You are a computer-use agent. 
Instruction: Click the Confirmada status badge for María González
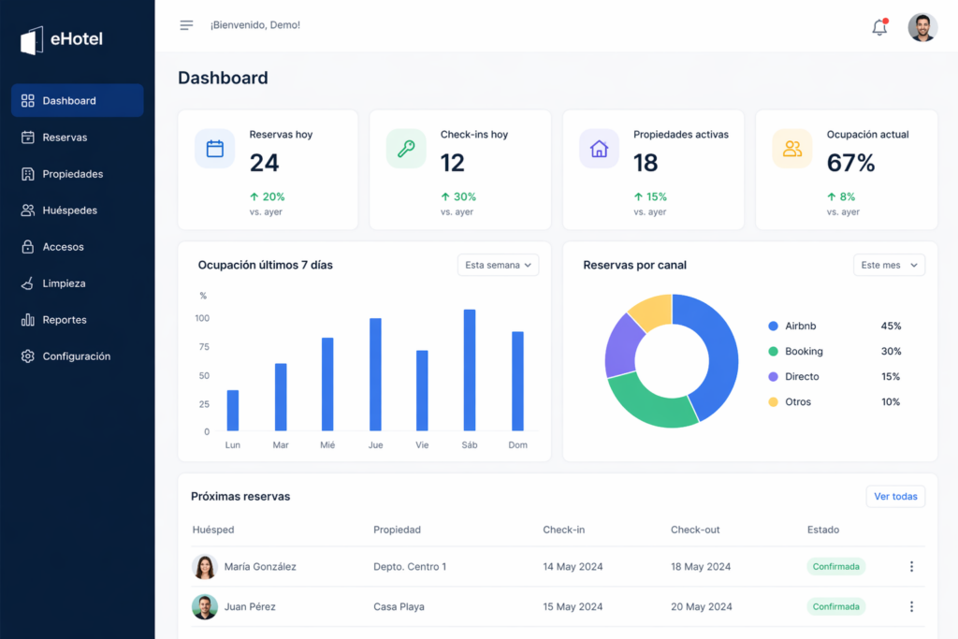tap(835, 566)
